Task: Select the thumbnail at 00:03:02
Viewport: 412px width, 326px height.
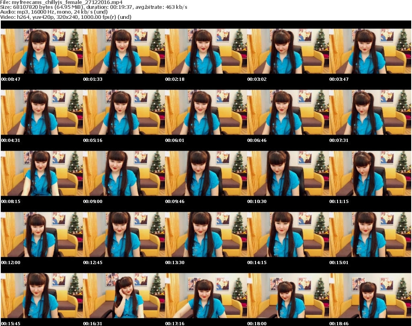Action: pos(288,51)
